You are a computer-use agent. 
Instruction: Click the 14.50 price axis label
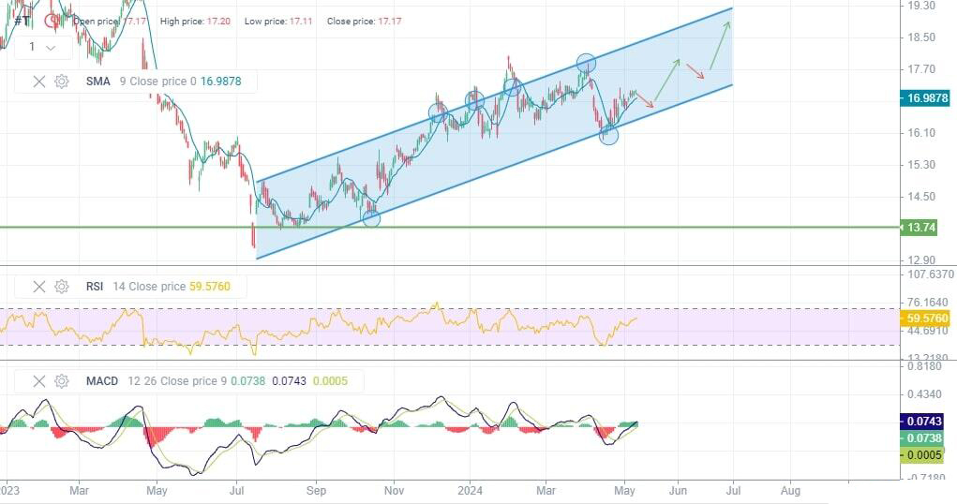pos(921,197)
